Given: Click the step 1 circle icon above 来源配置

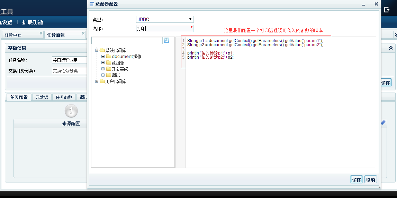Looking at the screenshot, I should click(71, 110).
